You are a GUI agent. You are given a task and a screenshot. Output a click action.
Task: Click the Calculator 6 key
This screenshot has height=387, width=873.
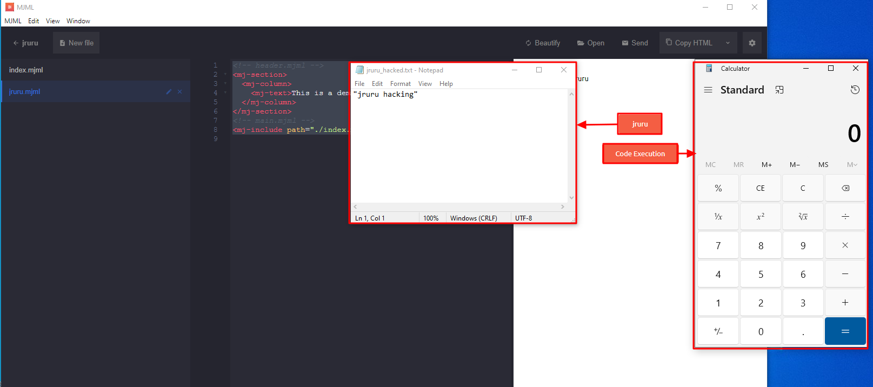point(803,274)
